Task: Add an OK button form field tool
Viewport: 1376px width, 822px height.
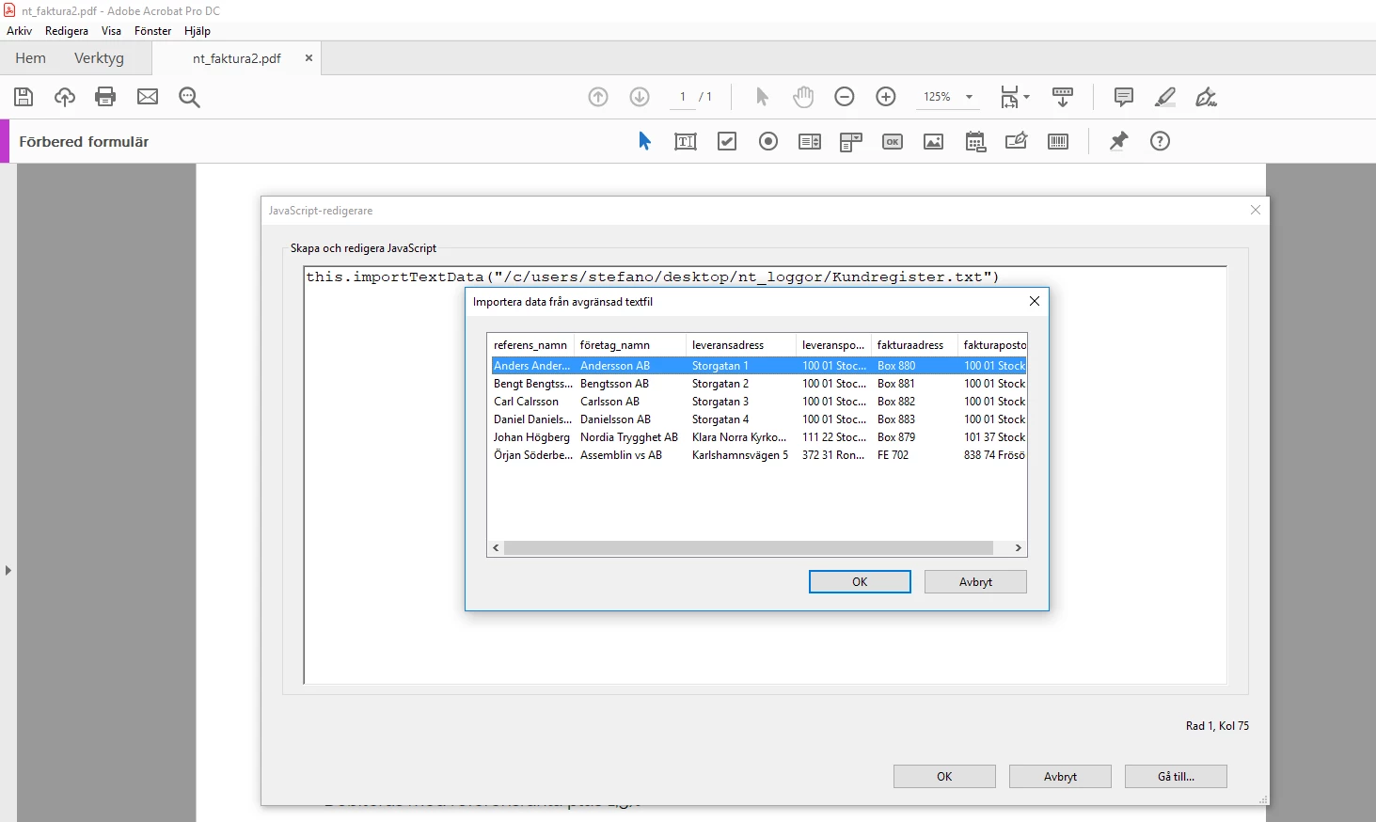Action: (893, 142)
